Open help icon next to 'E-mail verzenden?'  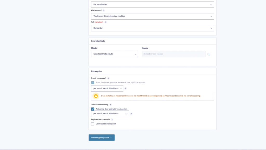pos(109,78)
